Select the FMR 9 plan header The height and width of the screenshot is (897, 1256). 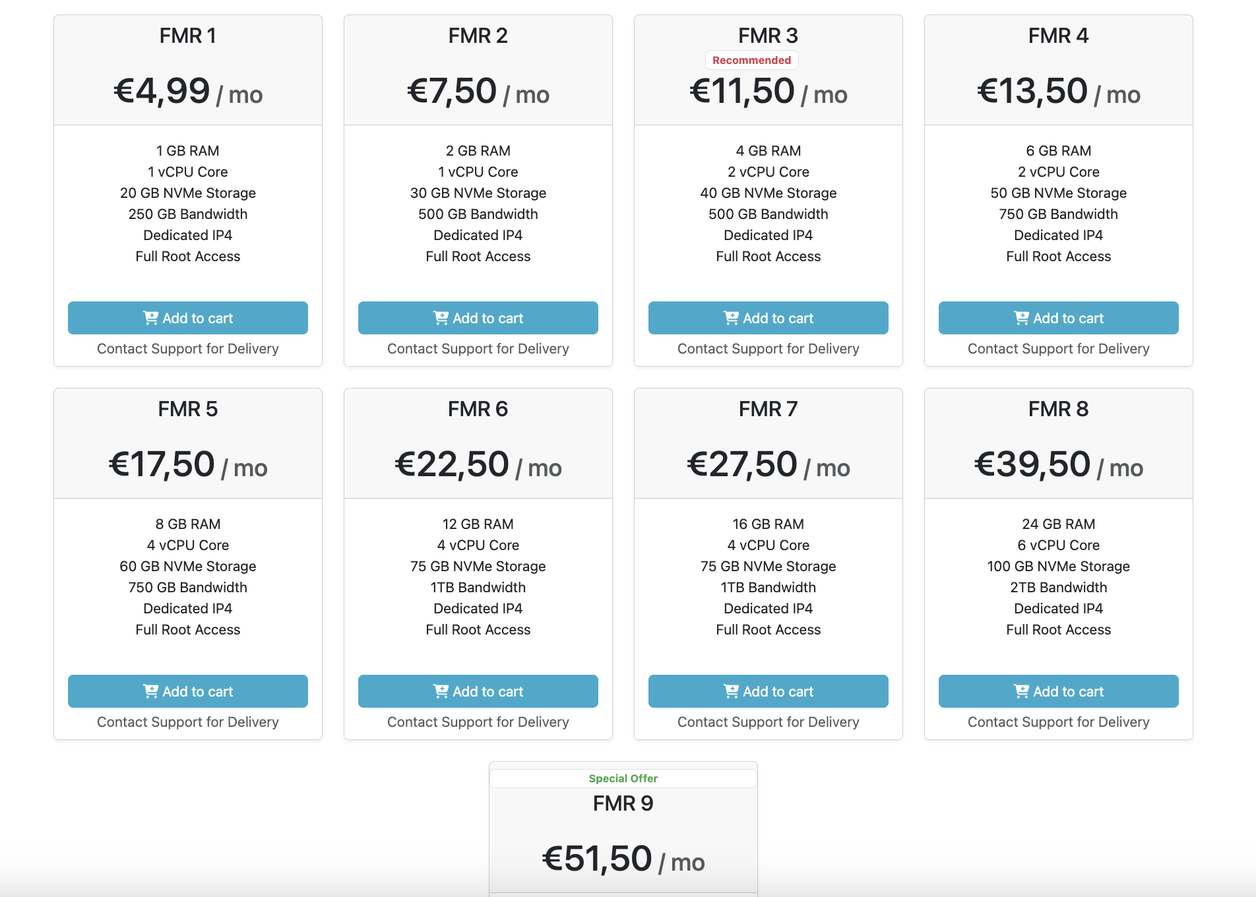coord(623,803)
